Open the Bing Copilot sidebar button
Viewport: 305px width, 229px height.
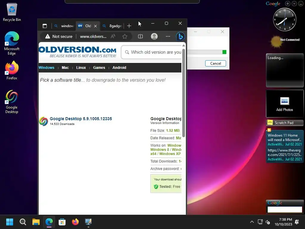(180, 36)
